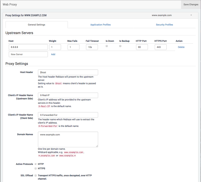Toggle the Is Down checkbox
201x182 pixels.
(107, 46)
